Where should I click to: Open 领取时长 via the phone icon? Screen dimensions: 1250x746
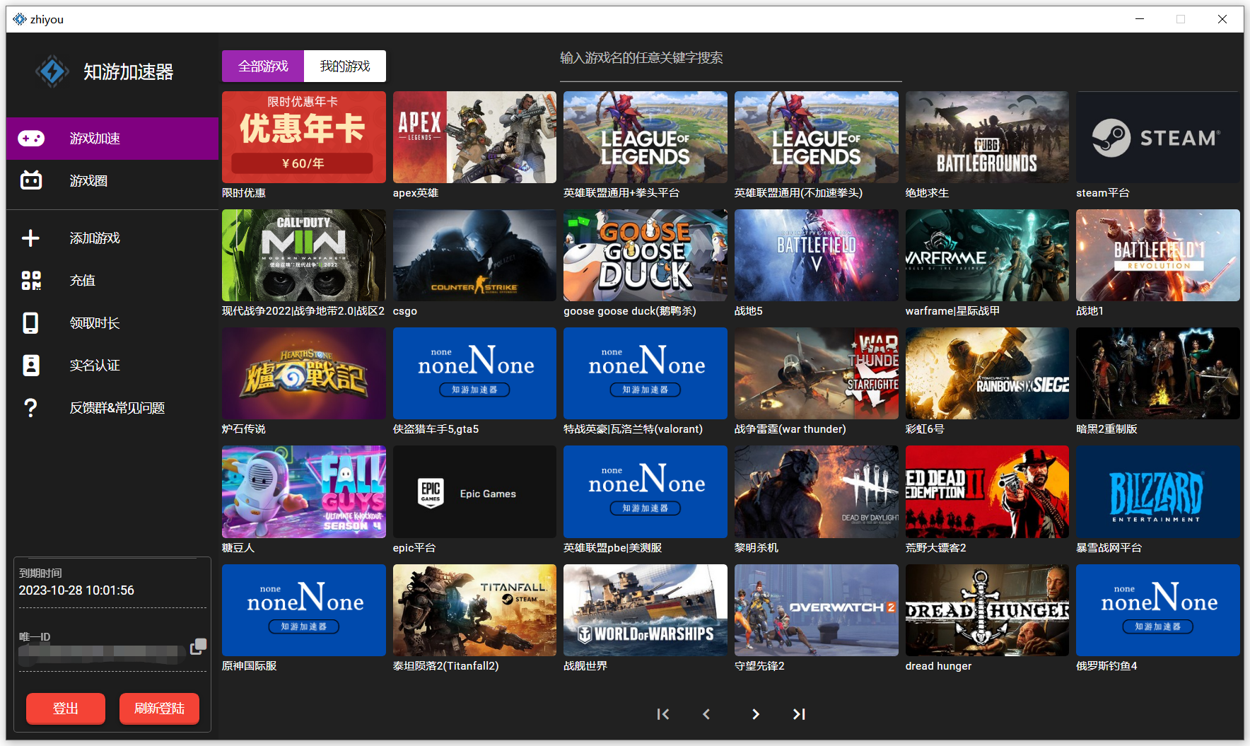[30, 323]
